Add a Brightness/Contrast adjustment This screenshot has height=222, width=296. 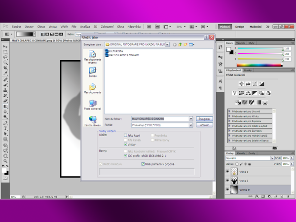(241, 84)
